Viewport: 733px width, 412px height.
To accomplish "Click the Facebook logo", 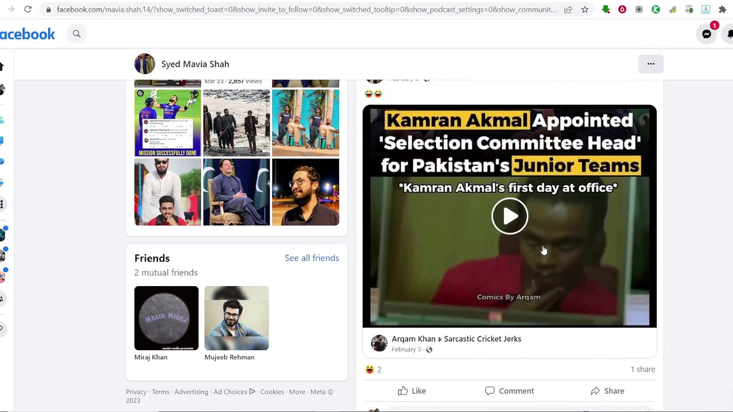I will point(27,34).
